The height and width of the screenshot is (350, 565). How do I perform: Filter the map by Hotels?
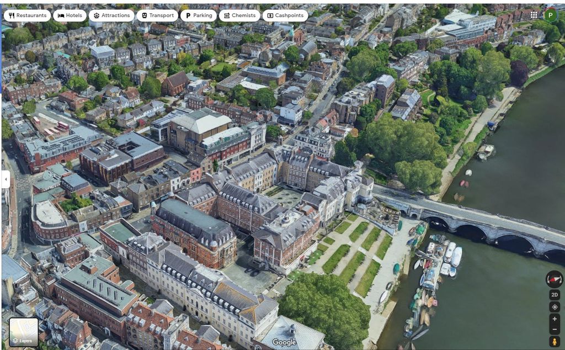tap(70, 15)
